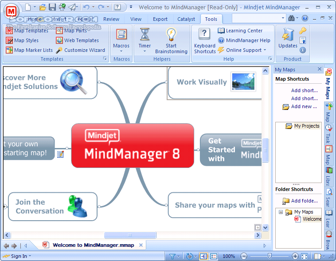
Task: Click the vertical scrollbar down arrow
Action: click(x=265, y=228)
